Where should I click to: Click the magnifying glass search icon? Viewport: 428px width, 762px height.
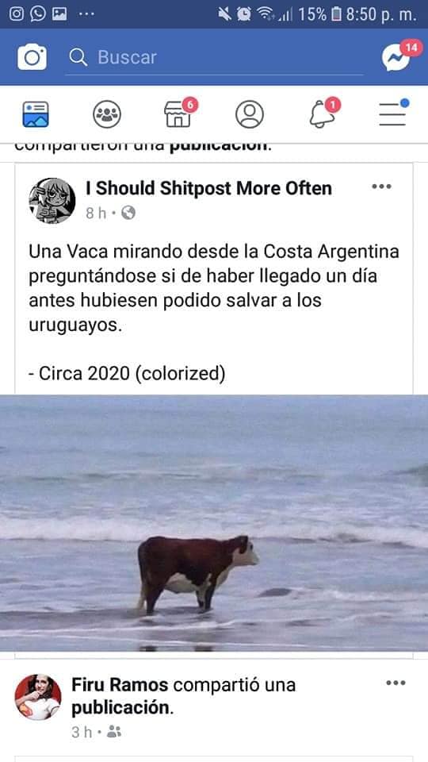(x=78, y=57)
